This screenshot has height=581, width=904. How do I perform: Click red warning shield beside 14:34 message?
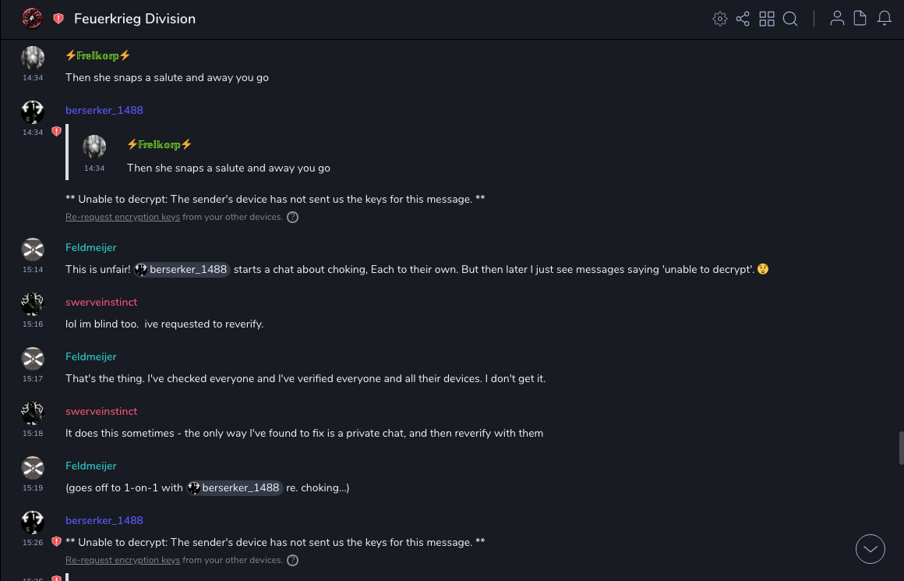tap(56, 132)
